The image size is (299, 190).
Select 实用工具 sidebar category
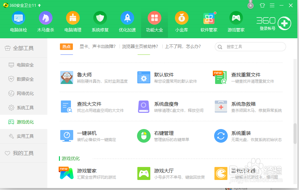[x=24, y=136]
